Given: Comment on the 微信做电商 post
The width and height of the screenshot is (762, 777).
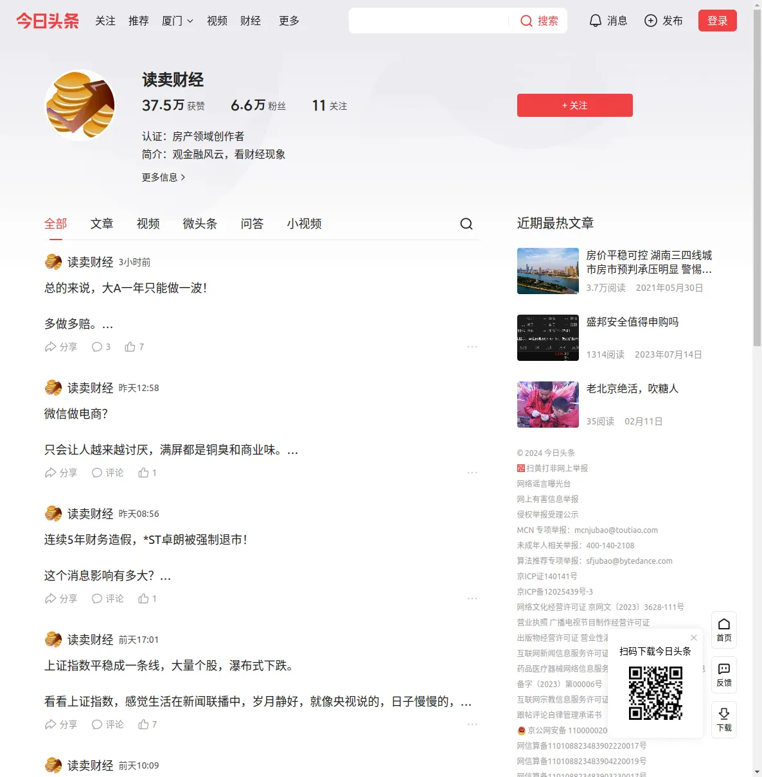Looking at the screenshot, I should [x=107, y=473].
